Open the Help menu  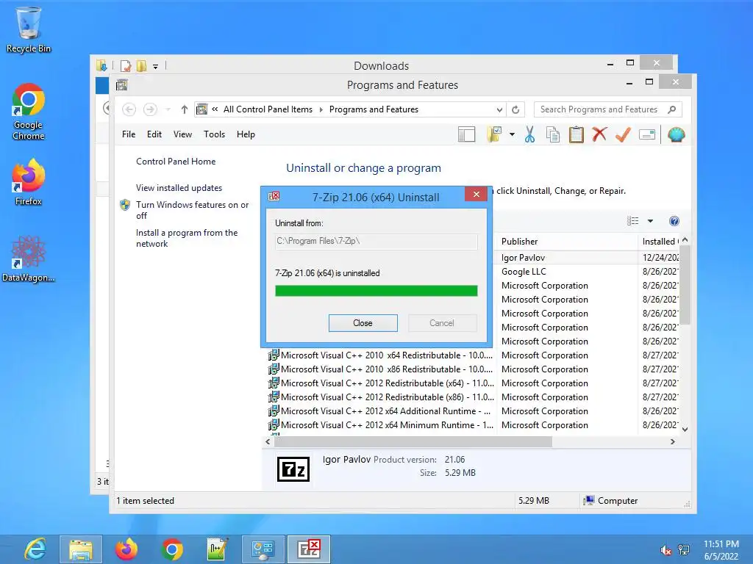(x=246, y=134)
